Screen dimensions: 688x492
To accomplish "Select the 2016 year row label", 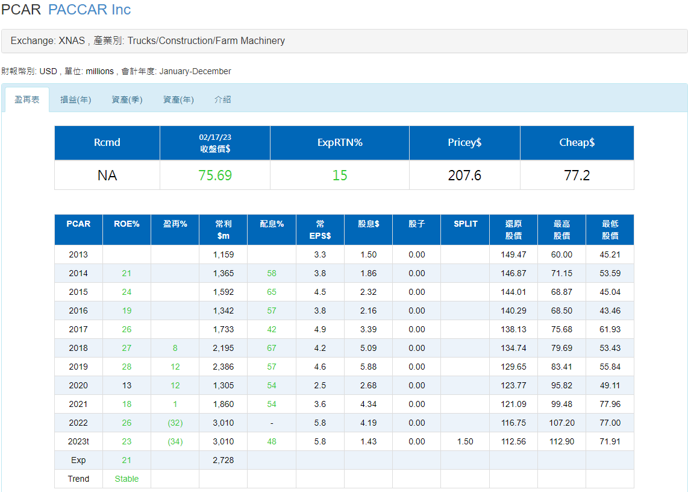I will (78, 311).
